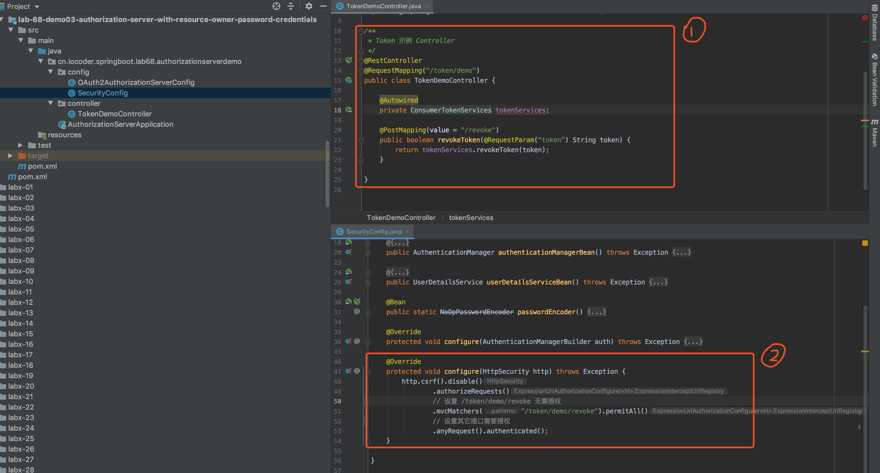Screen dimensions: 880x473
Task: Open Project panel settings gear
Action: [x=308, y=6]
